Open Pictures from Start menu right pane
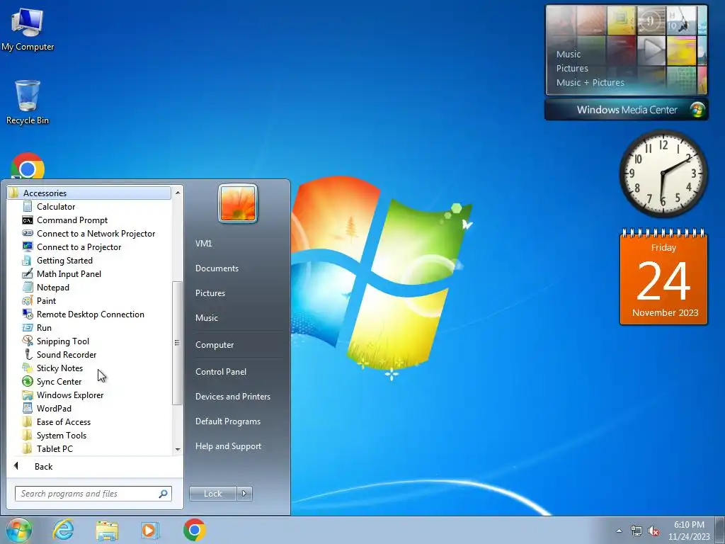Screen dimensions: 725x544 pyautogui.click(x=210, y=293)
